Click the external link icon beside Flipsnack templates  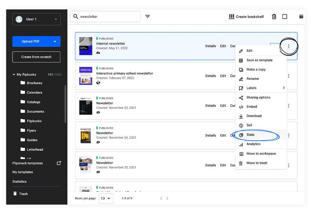pyautogui.click(x=59, y=163)
